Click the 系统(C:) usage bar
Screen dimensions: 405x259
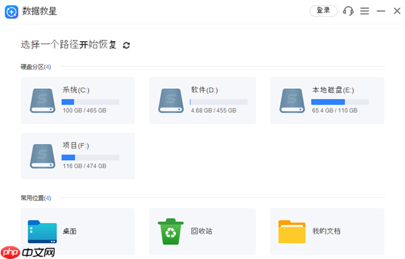[x=90, y=102]
